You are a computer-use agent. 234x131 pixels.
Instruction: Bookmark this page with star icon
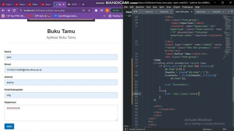point(89,11)
